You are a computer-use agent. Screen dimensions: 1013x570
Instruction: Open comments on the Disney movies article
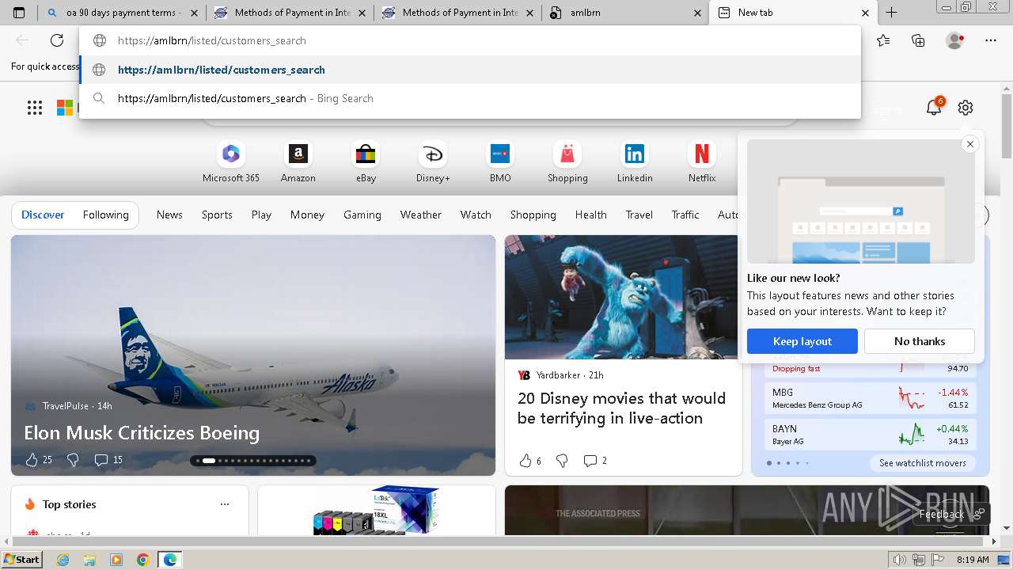pos(595,461)
